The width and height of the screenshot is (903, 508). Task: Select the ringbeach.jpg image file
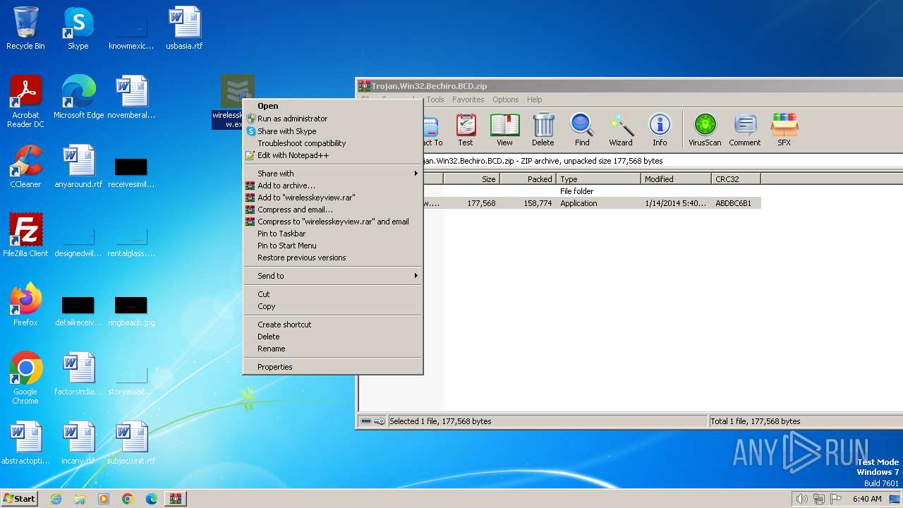[x=131, y=312]
